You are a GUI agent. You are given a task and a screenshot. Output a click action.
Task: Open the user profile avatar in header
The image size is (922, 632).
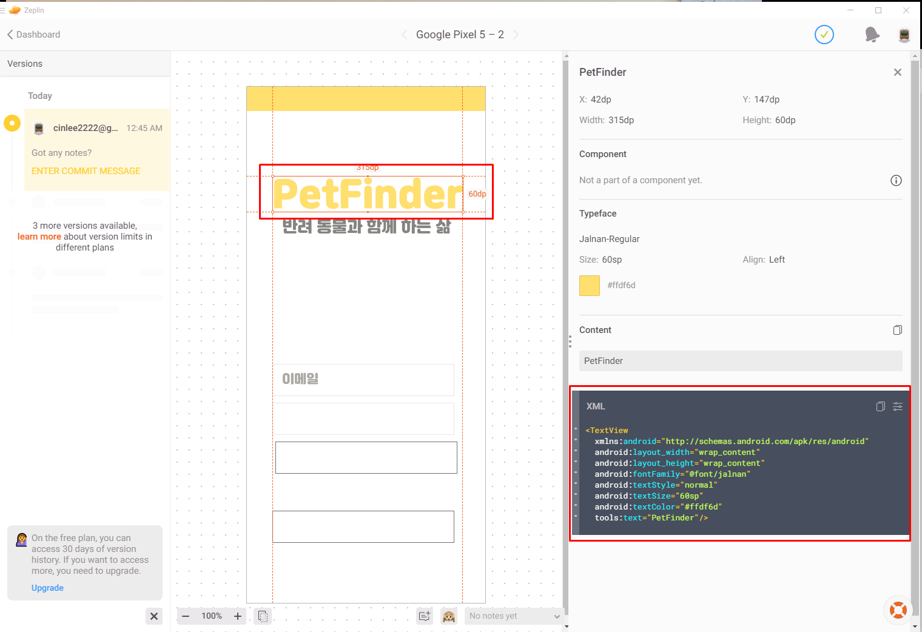pyautogui.click(x=904, y=35)
